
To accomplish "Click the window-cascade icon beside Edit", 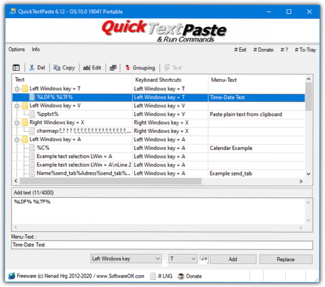I will 113,67.
